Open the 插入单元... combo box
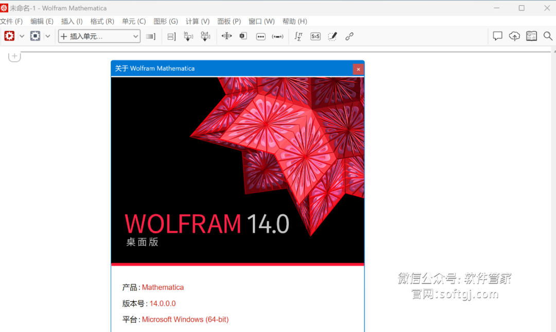This screenshot has height=332, width=556. [x=99, y=36]
